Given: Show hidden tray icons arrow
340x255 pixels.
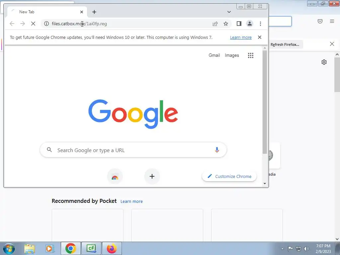Looking at the screenshot, I should coord(282,249).
